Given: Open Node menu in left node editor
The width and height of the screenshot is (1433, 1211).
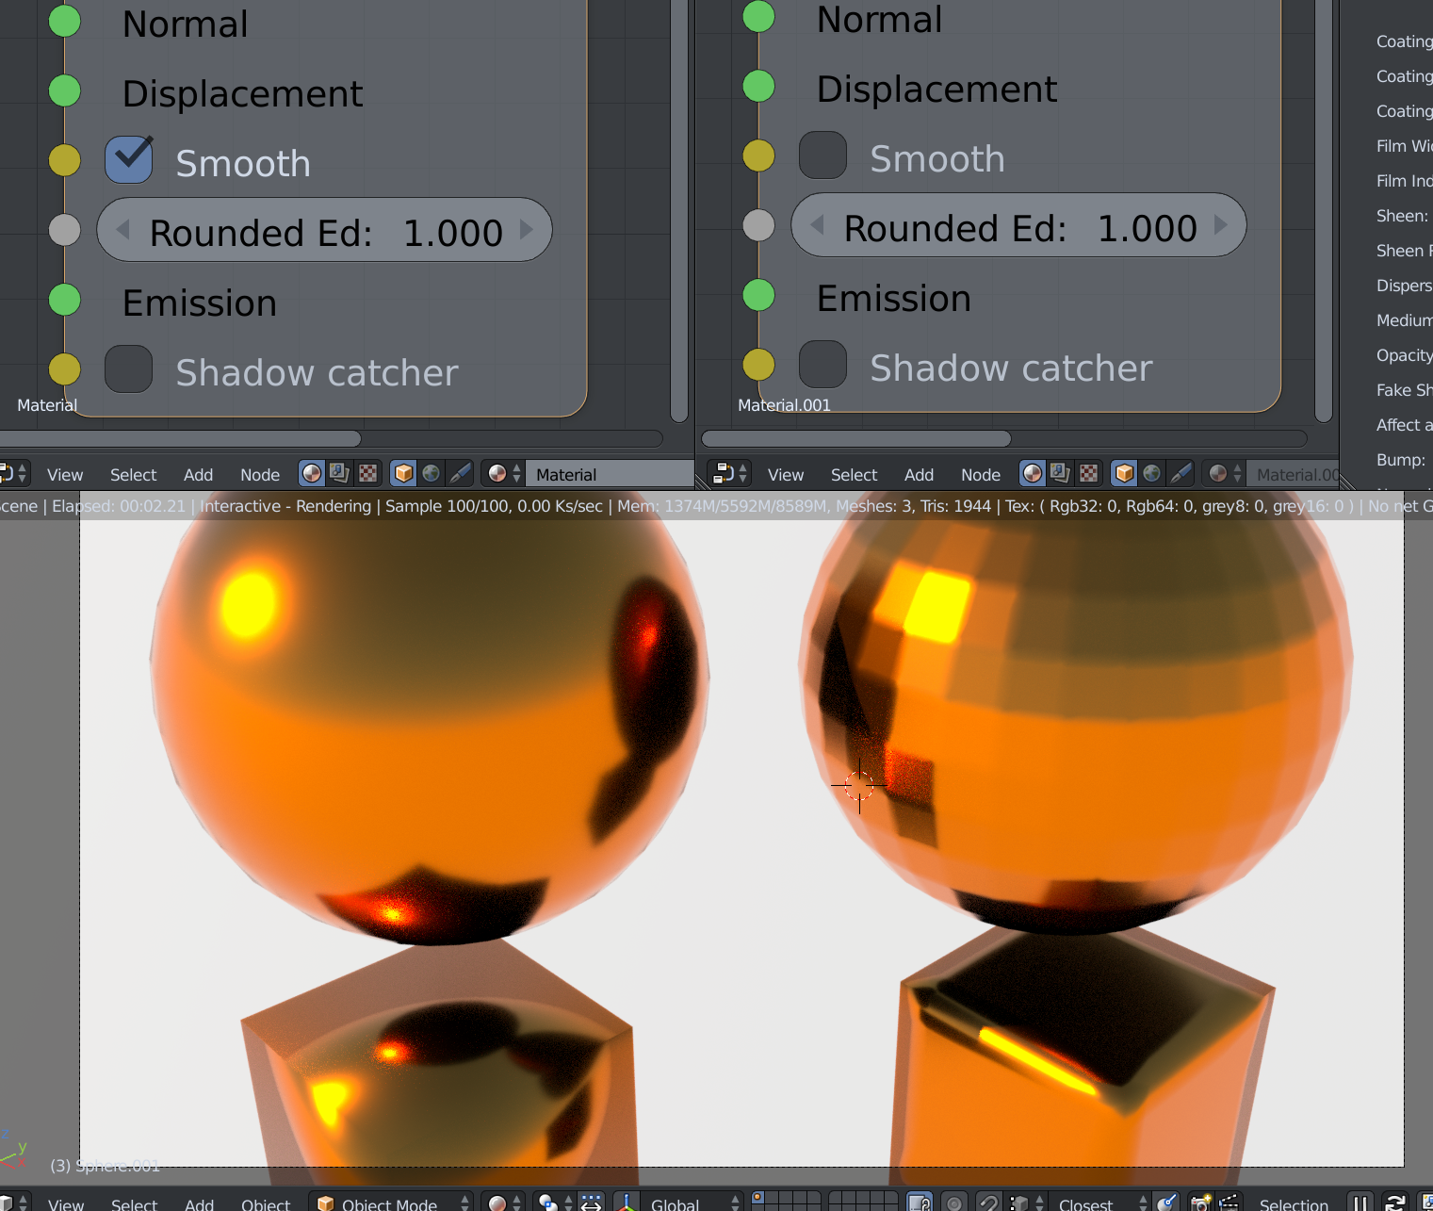Looking at the screenshot, I should tap(260, 475).
